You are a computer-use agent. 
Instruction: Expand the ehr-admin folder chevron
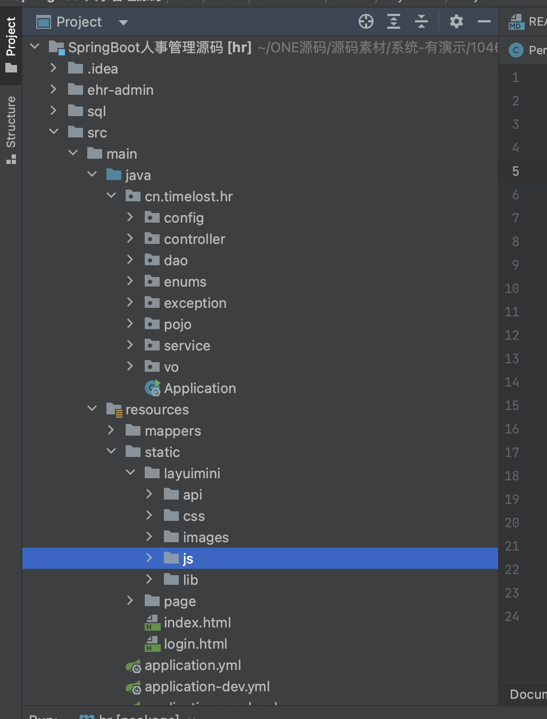click(53, 89)
